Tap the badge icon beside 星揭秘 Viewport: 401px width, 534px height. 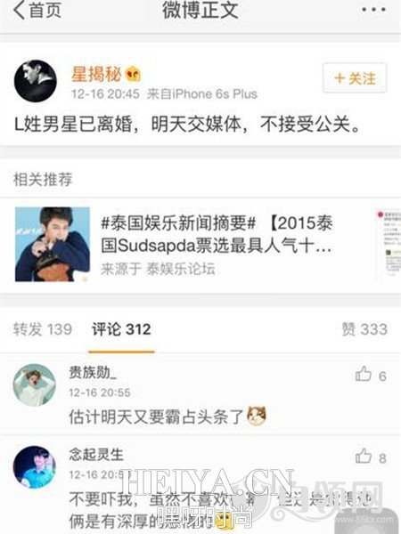tap(133, 74)
